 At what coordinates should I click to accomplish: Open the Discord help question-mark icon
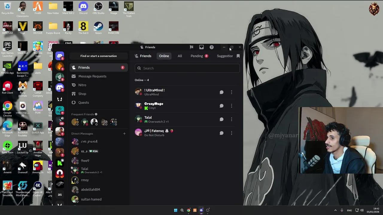[x=212, y=47]
